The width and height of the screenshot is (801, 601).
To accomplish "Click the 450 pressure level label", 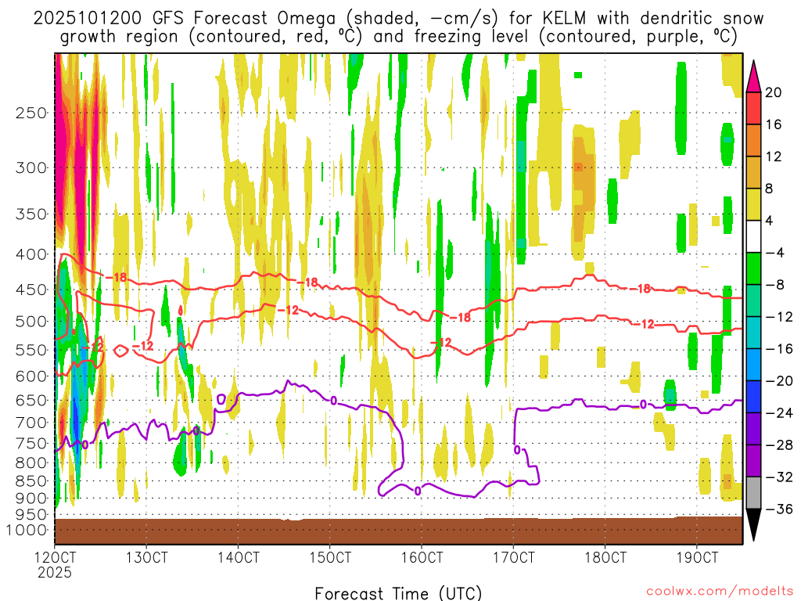I will pos(31,290).
